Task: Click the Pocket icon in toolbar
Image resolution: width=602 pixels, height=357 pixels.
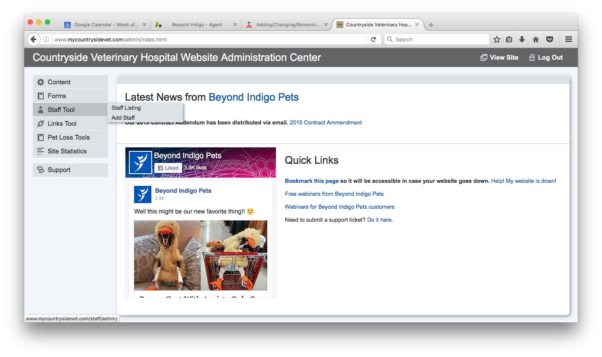Action: [x=550, y=39]
